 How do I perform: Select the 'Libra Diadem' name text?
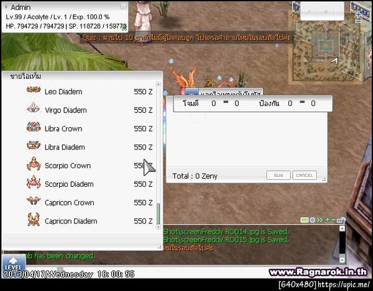coord(65,147)
